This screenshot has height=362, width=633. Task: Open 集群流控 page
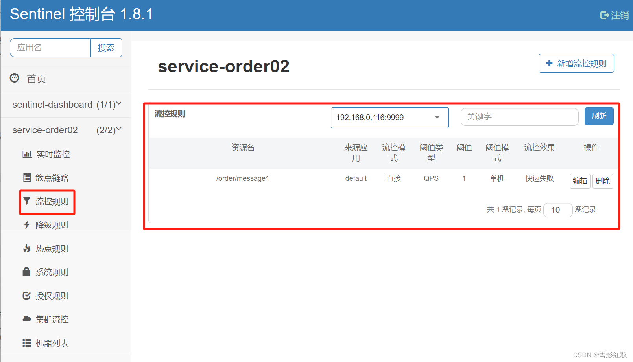pos(52,319)
